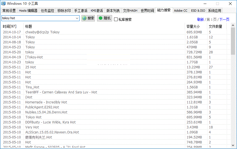The image size is (237, 149).
Task: Click the 3.43MB size cell
Action: (192, 127)
